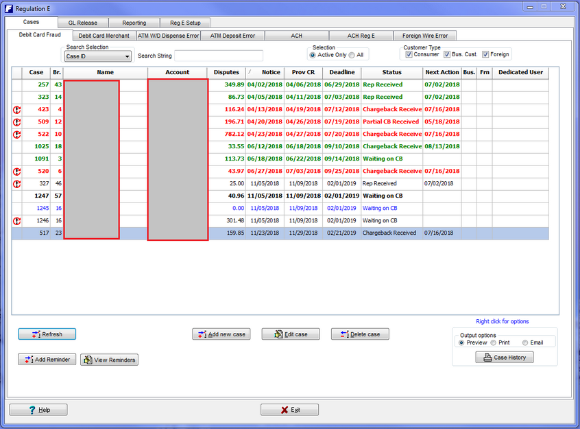
Task: Choose Email output option
Action: click(x=525, y=343)
